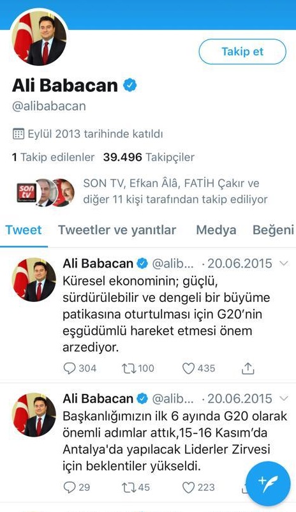View the 1 Takip edilenler list
The width and height of the screenshot is (296, 512).
[53, 158]
